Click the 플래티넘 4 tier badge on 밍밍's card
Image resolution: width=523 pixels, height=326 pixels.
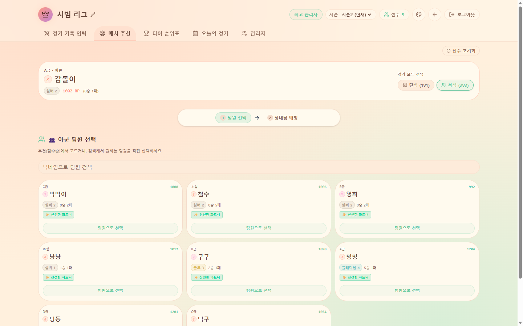(351, 268)
